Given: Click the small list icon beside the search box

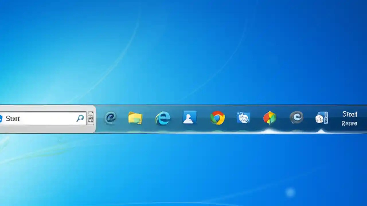Looking at the screenshot, I should pyautogui.click(x=91, y=118).
